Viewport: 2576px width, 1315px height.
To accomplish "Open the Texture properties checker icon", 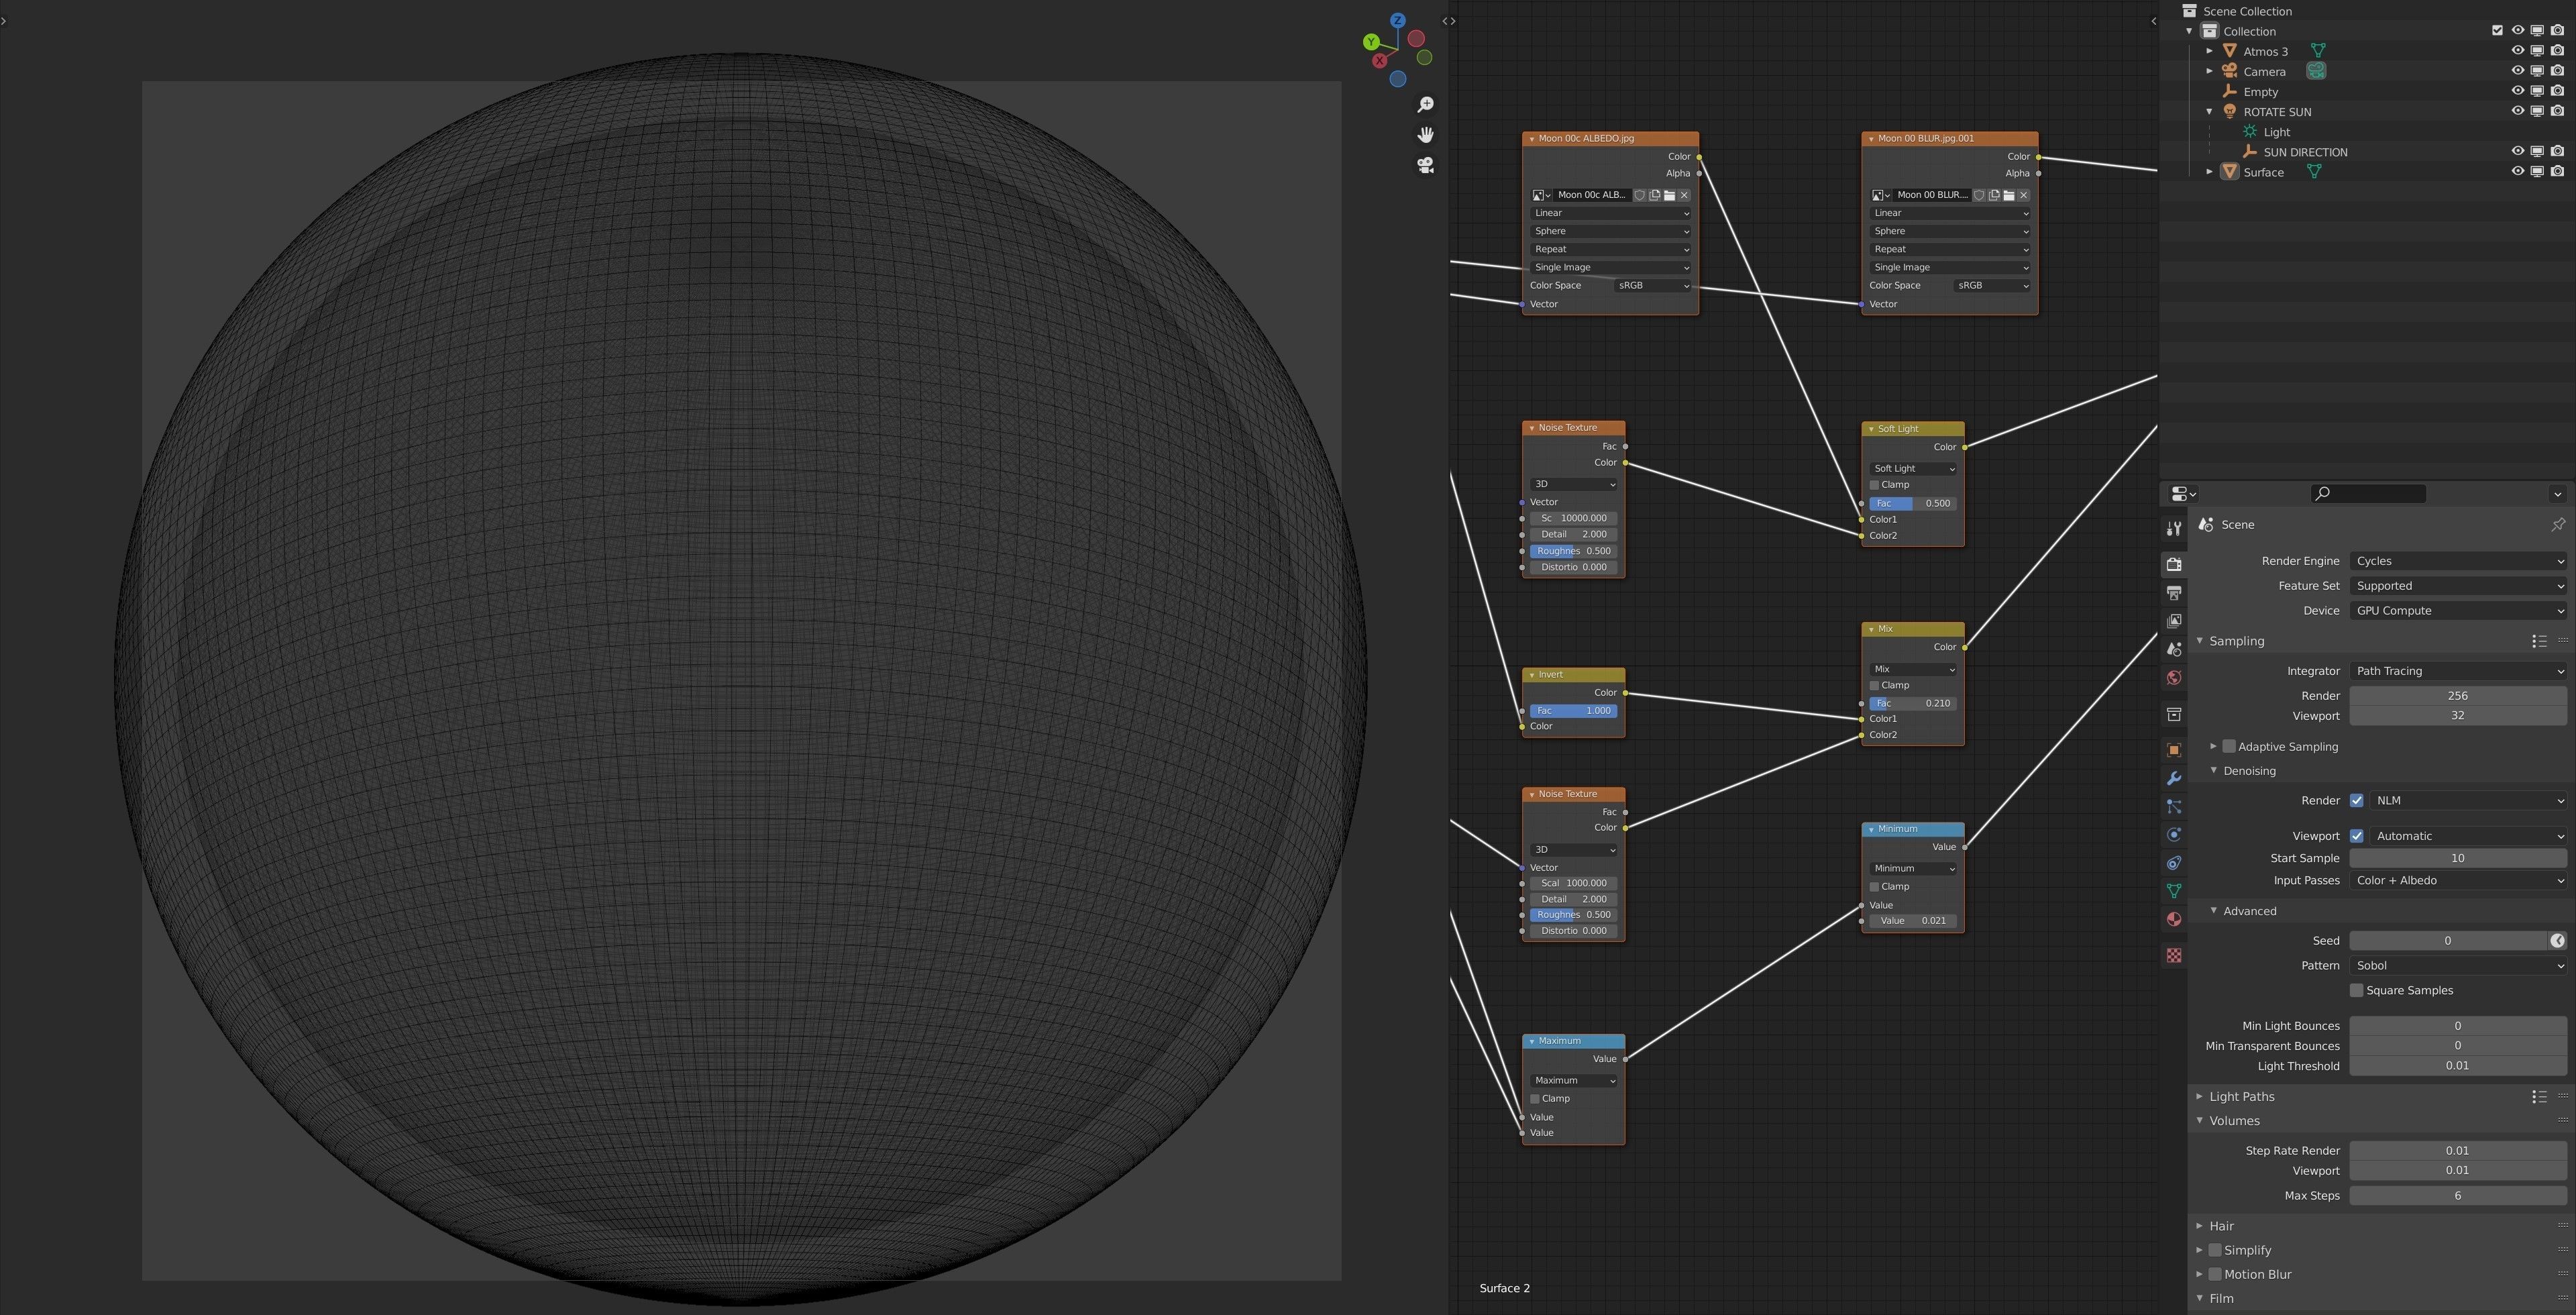I will click(2173, 955).
